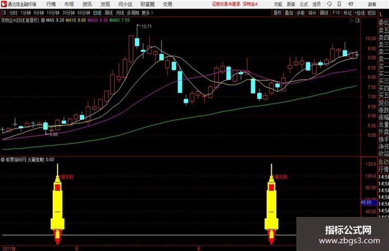
Task: Click the 统计 statistics button
Action: [x=312, y=13]
